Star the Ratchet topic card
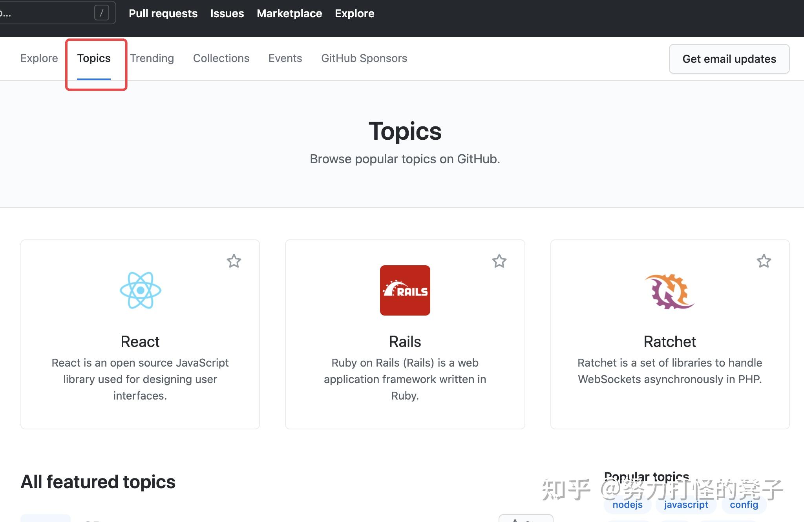 coord(764,261)
